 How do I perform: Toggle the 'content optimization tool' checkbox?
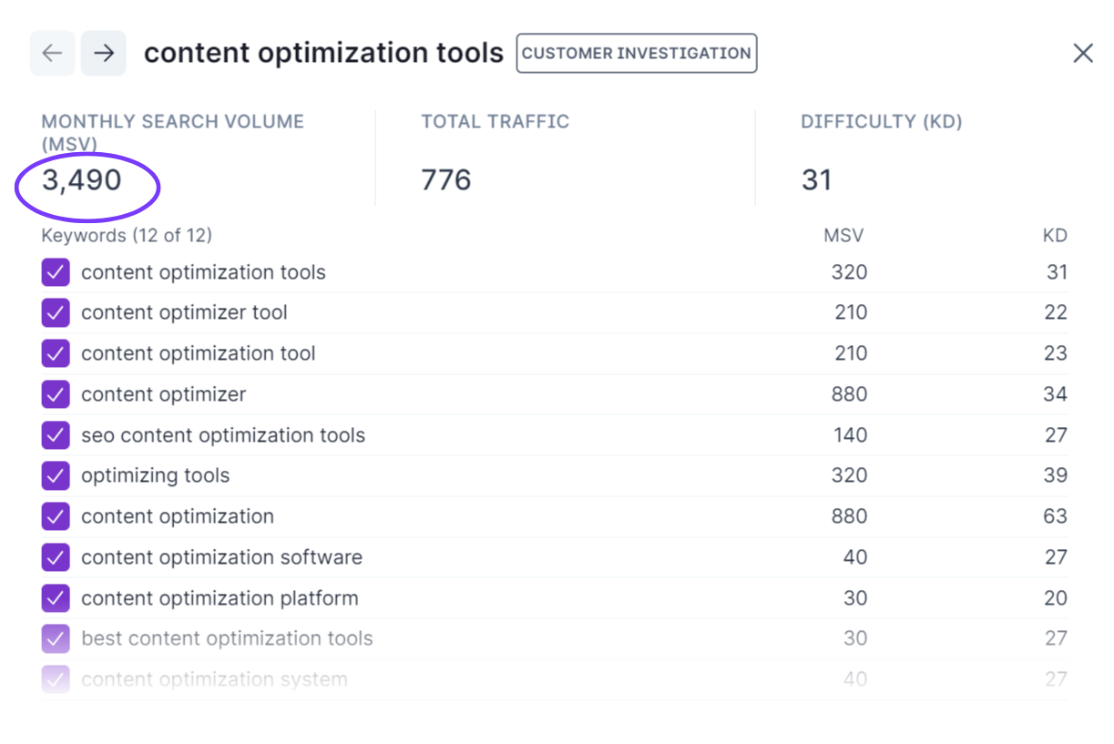[56, 354]
